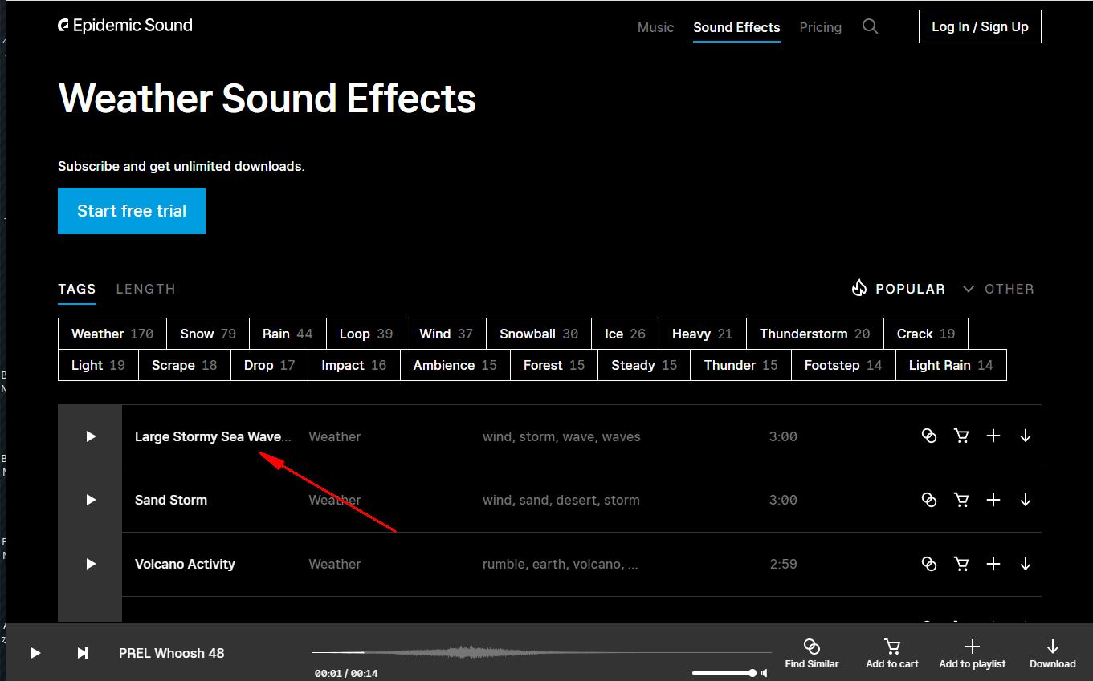The height and width of the screenshot is (681, 1093).
Task: Open the Music page from navigation
Action: coord(655,27)
